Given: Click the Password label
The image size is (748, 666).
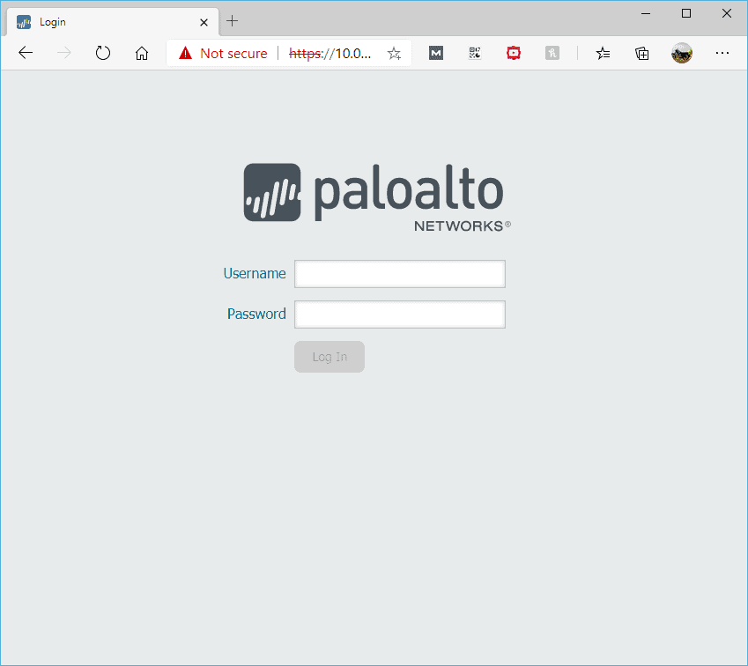Looking at the screenshot, I should [256, 314].
